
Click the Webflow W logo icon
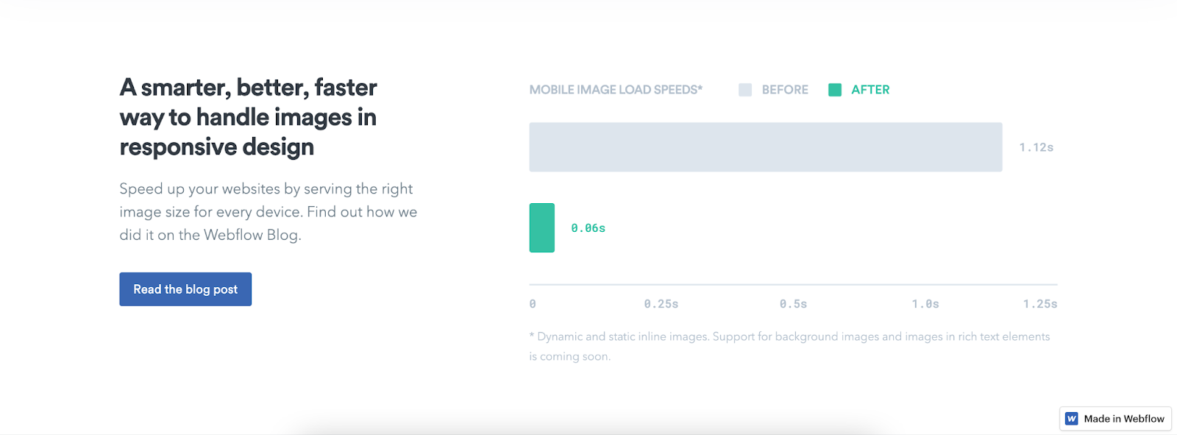[x=1072, y=419]
